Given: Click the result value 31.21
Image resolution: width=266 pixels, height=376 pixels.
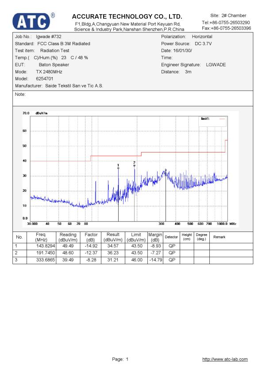Looking at the screenshot, I should (113, 260).
